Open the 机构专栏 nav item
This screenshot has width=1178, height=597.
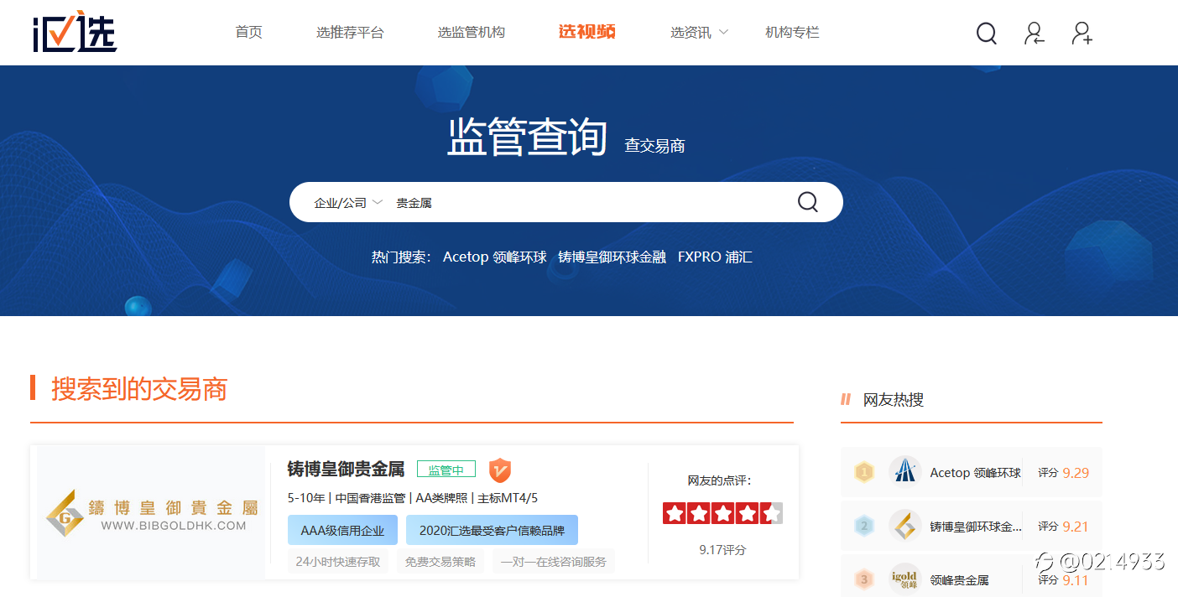pos(792,32)
